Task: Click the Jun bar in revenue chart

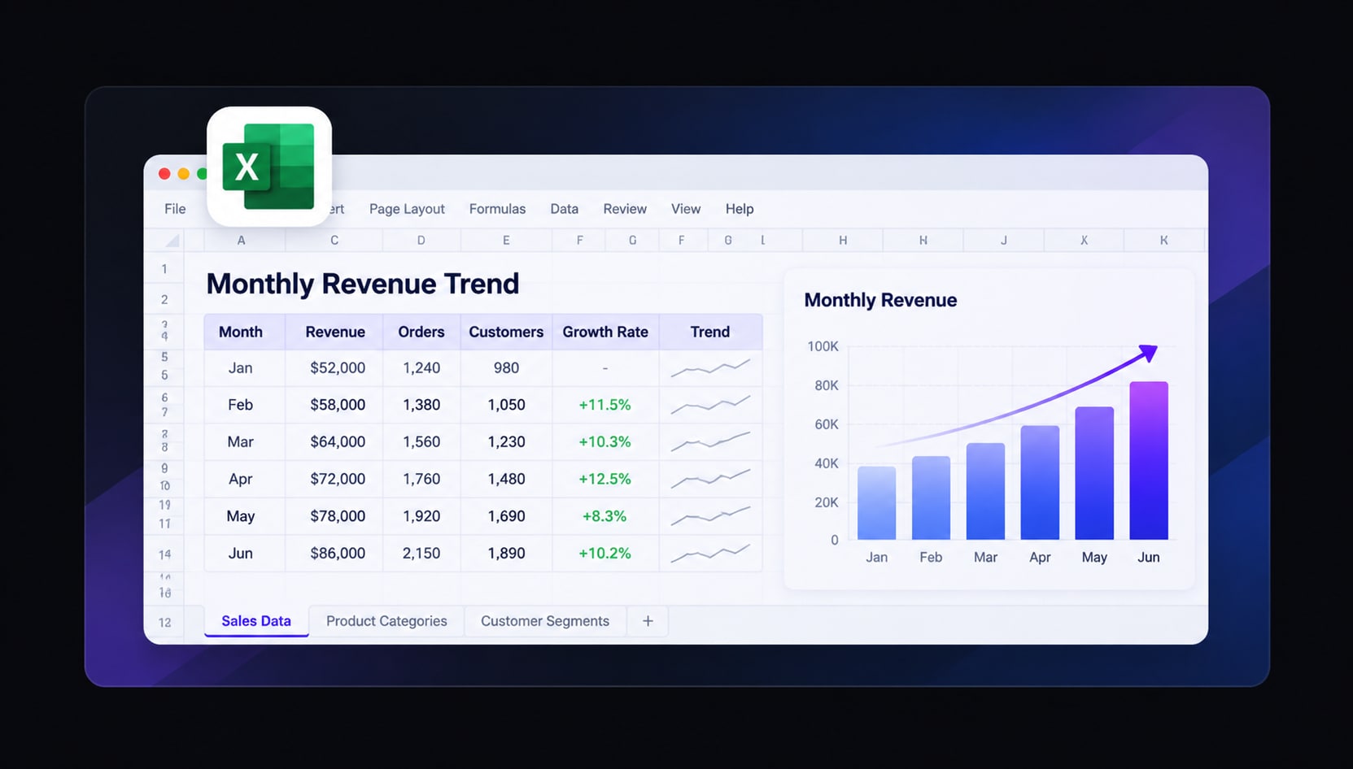Action: coord(1149,461)
